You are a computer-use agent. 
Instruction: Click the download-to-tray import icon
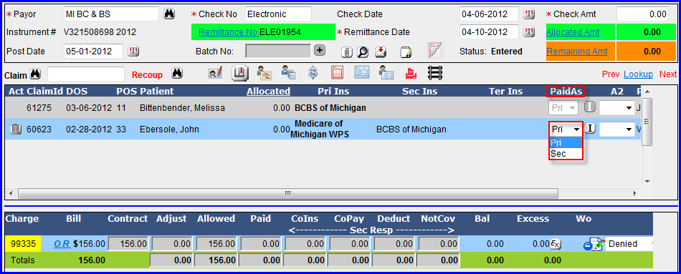click(x=381, y=52)
